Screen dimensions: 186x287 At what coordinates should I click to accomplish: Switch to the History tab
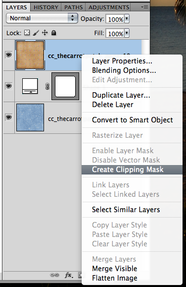[x=46, y=7]
